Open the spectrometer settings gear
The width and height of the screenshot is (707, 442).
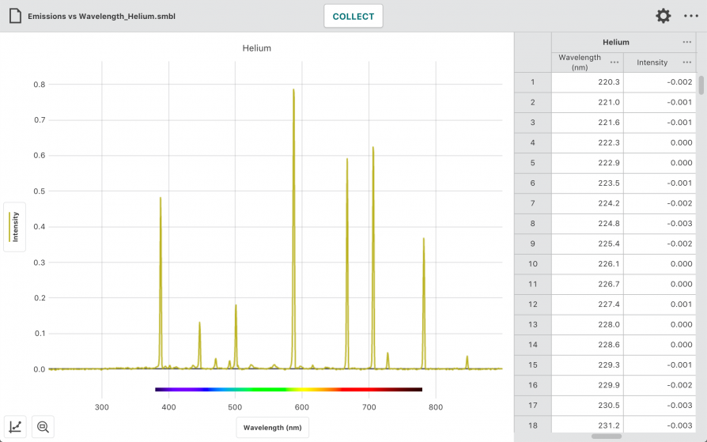click(x=663, y=17)
